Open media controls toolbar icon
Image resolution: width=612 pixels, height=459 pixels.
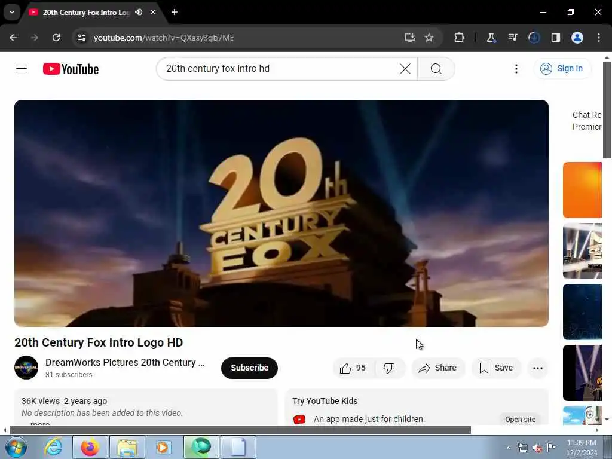pos(512,38)
